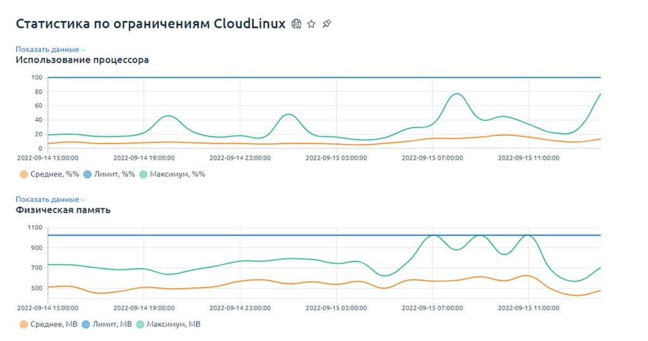This screenshot has width=648, height=341.
Task: Click the green Максимум, MB color circle
Action: coord(140,325)
